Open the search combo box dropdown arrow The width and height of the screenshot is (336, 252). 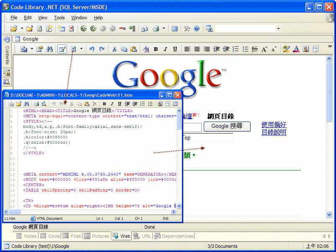(278, 28)
